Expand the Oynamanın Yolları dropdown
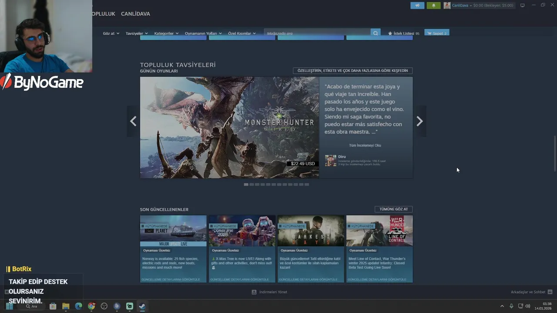This screenshot has height=313, width=557. (203, 33)
